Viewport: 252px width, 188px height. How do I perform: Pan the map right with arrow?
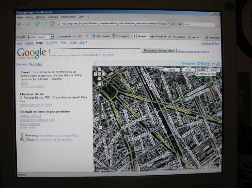[104, 74]
